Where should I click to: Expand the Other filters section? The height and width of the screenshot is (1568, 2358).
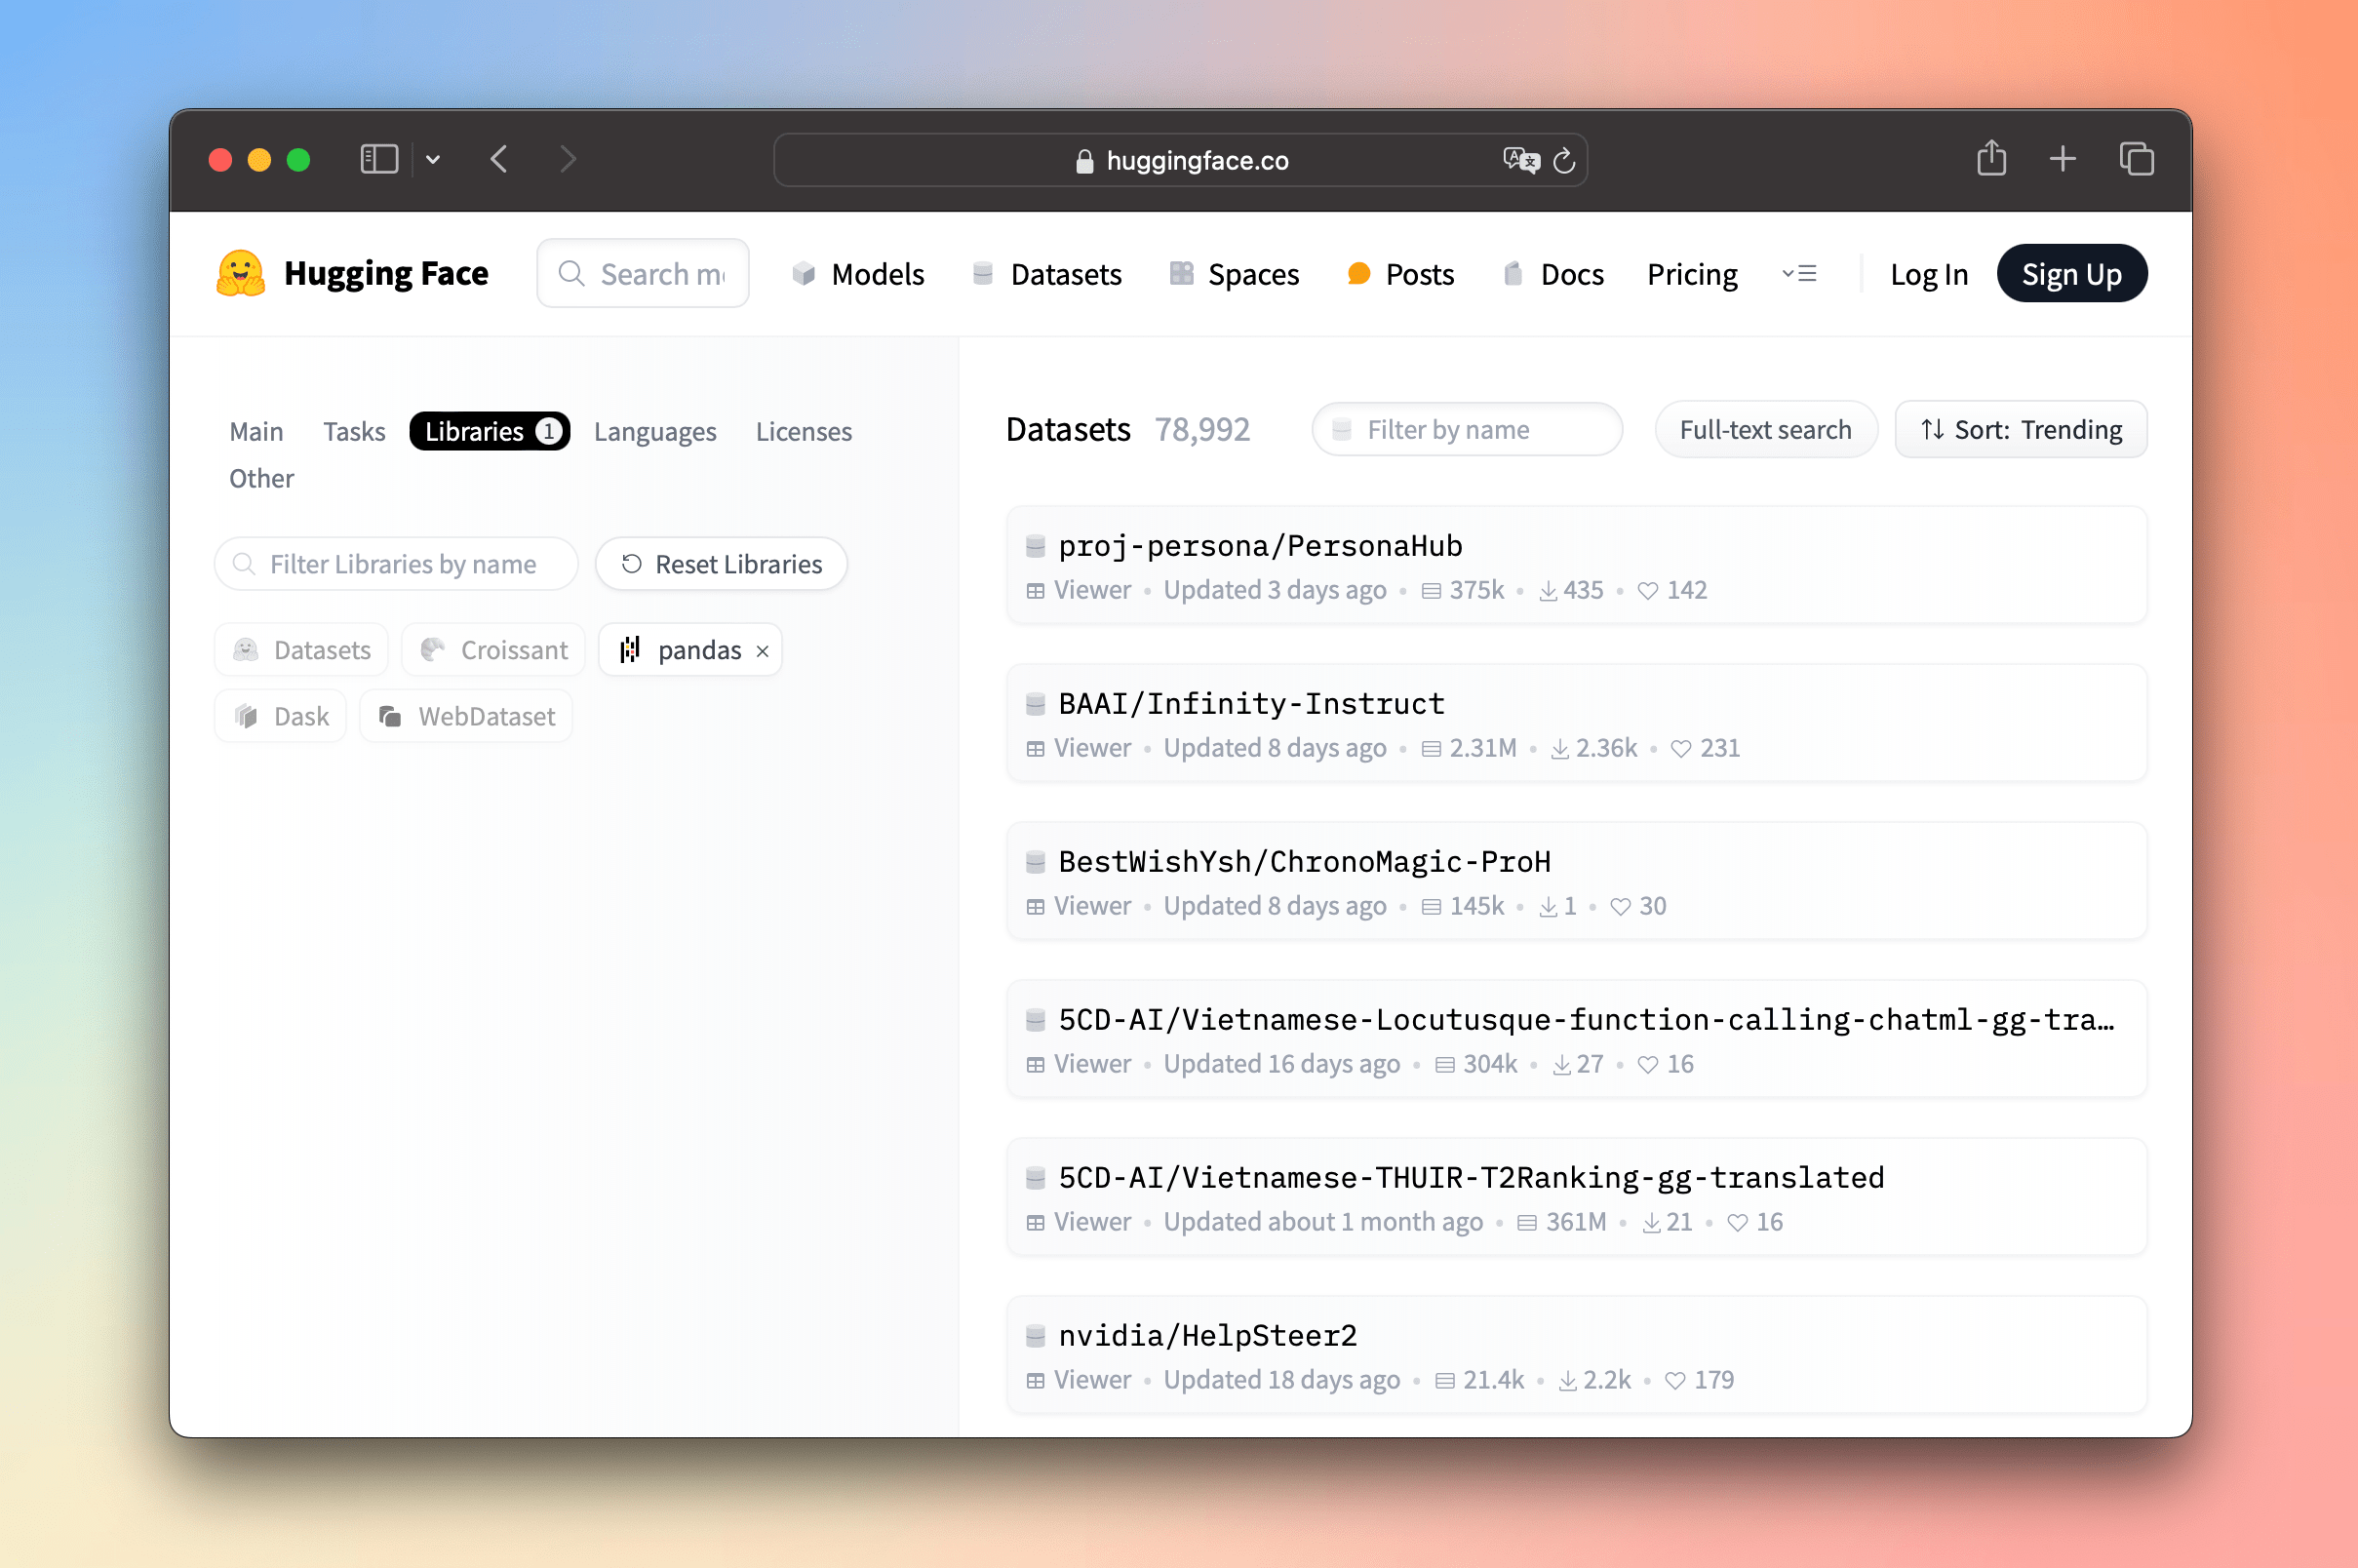point(260,476)
